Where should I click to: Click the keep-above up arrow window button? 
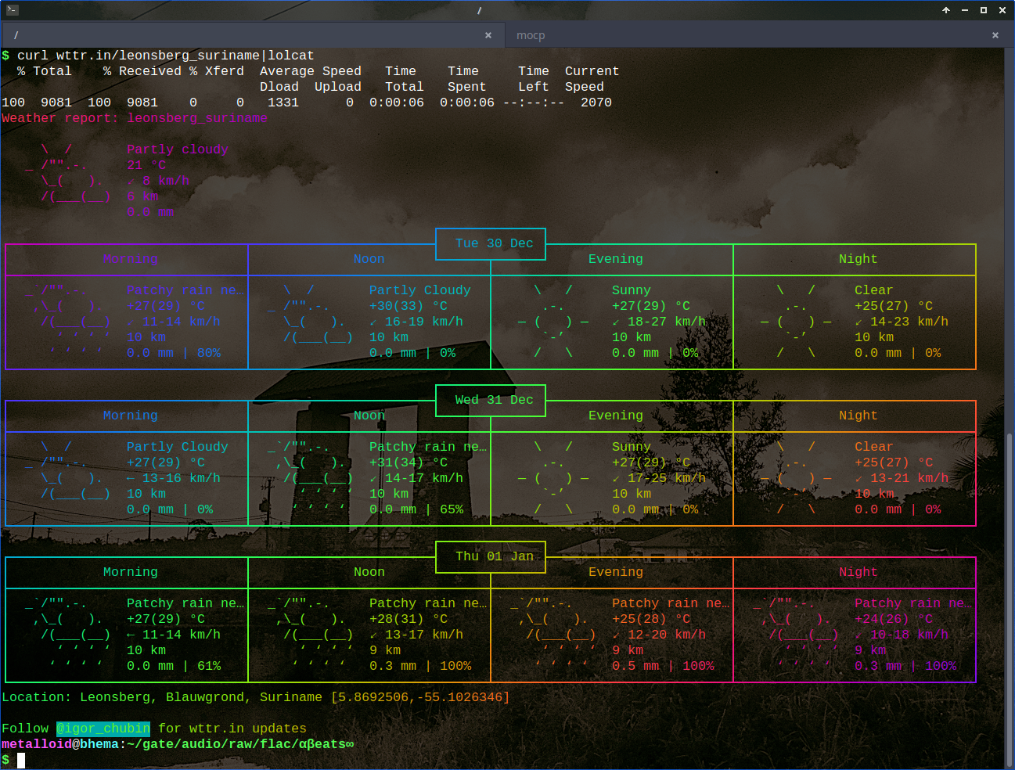[945, 10]
